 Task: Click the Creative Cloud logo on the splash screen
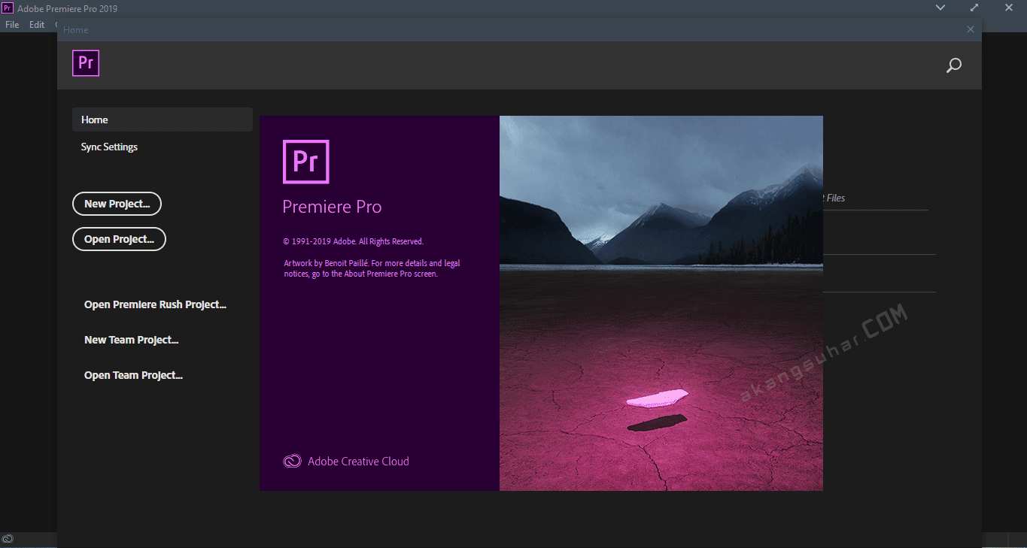[292, 462]
